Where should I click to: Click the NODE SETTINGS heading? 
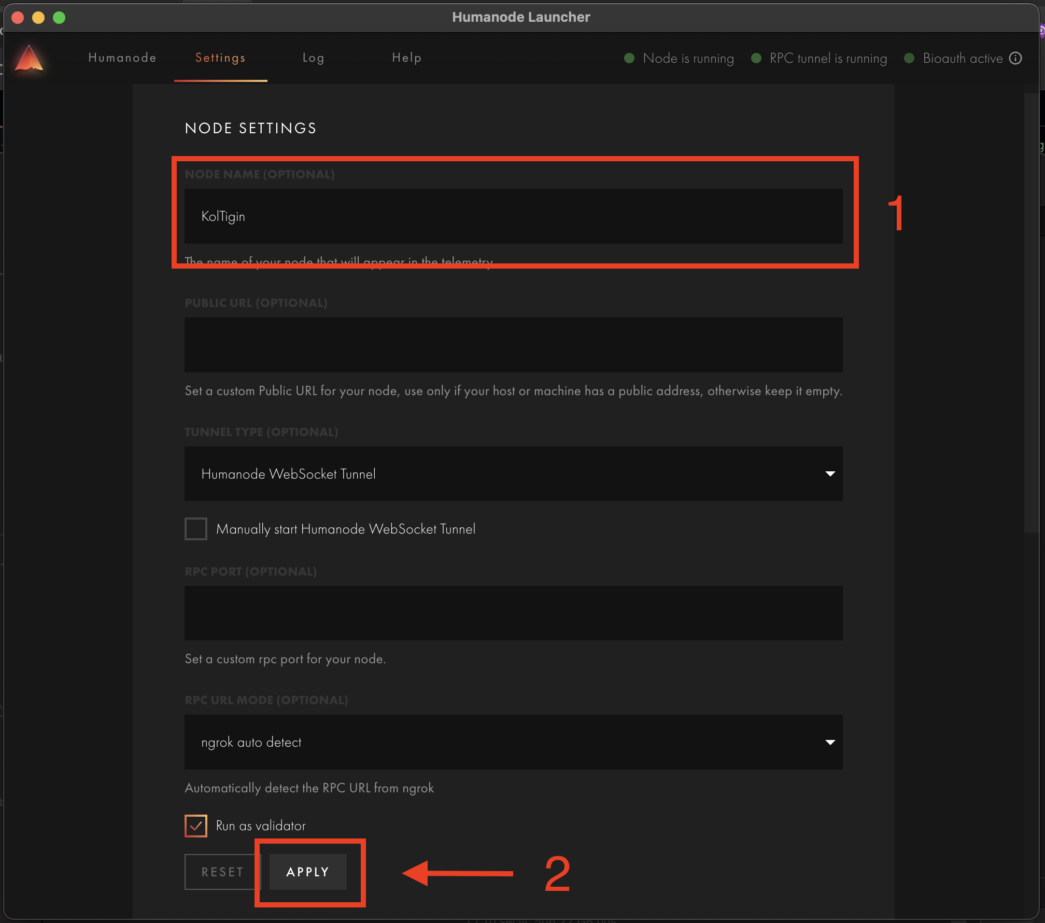pos(250,128)
